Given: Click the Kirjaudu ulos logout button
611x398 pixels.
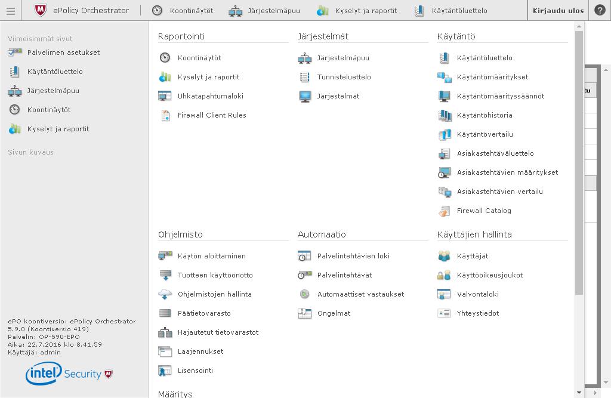Looking at the screenshot, I should click(558, 11).
